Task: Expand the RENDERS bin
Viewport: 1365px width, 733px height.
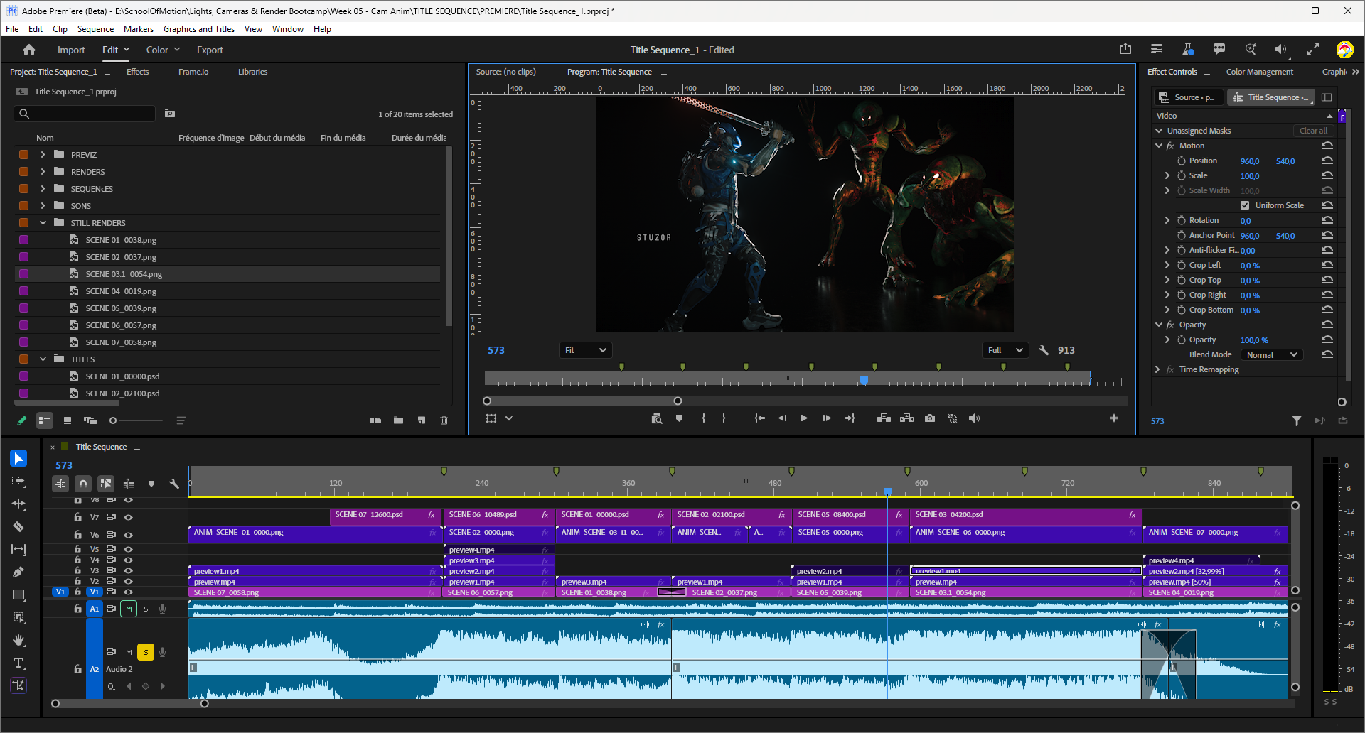Action: coord(43,171)
